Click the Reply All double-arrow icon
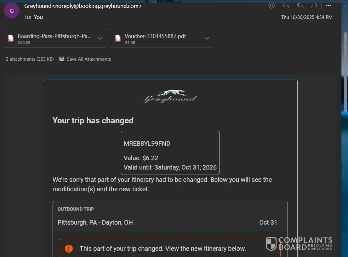 tap(300, 6)
